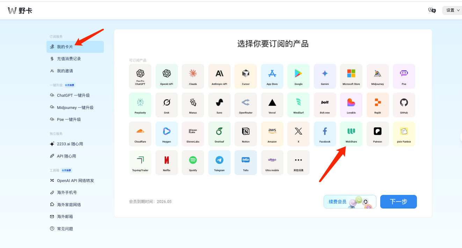Select the Ultra mobile tile
This screenshot has height=248, width=462.
[272, 162]
